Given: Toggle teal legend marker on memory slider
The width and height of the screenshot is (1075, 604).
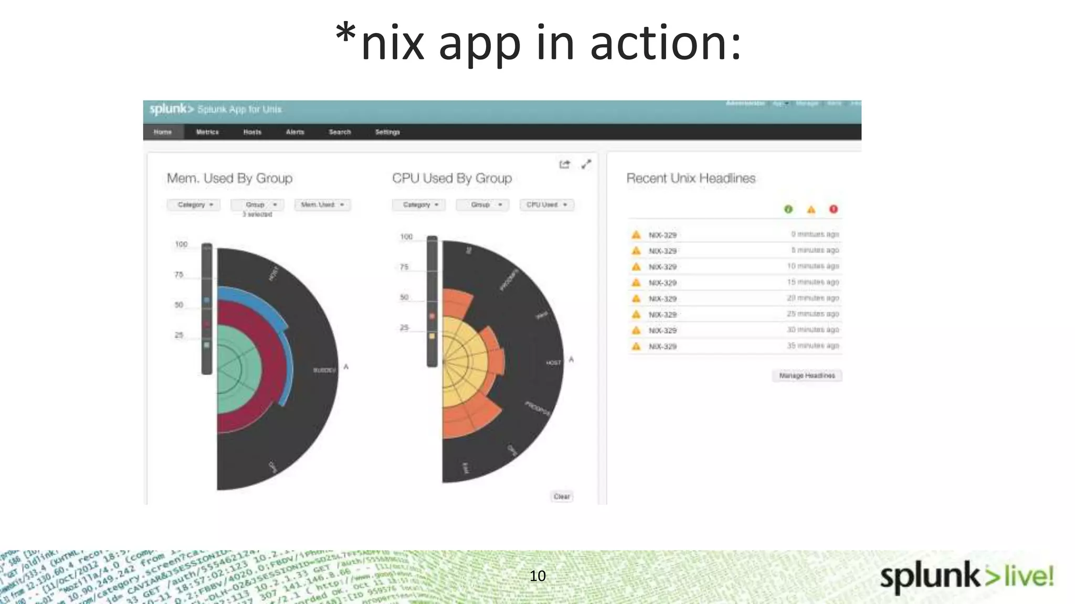Looking at the screenshot, I should click(x=206, y=345).
